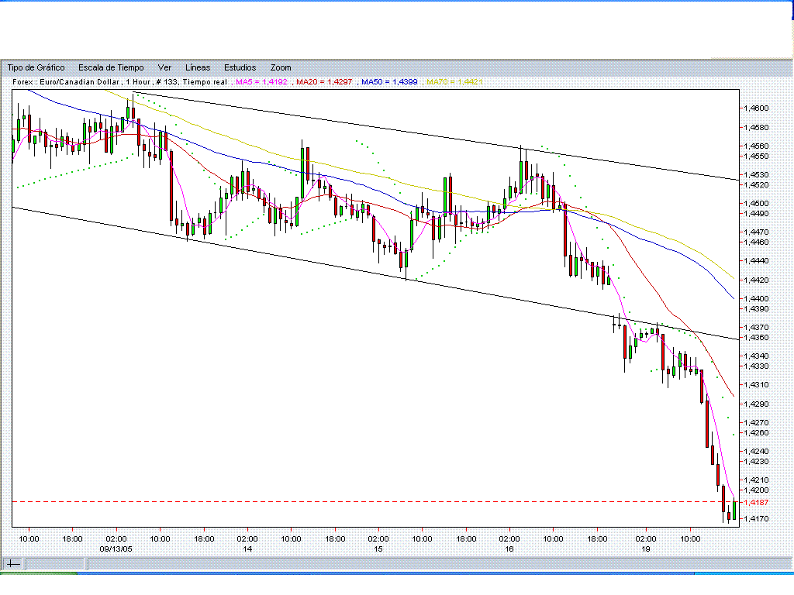The image size is (794, 595).
Task: Click the 1,4290 price axis label
Action: [x=757, y=404]
